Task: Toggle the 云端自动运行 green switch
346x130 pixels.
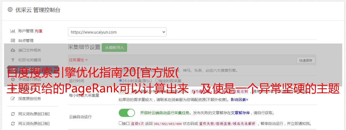Action: tap(127, 113)
